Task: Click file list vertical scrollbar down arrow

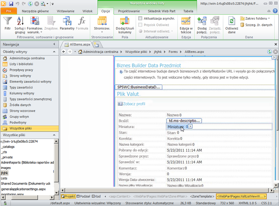Action: pos(56,192)
